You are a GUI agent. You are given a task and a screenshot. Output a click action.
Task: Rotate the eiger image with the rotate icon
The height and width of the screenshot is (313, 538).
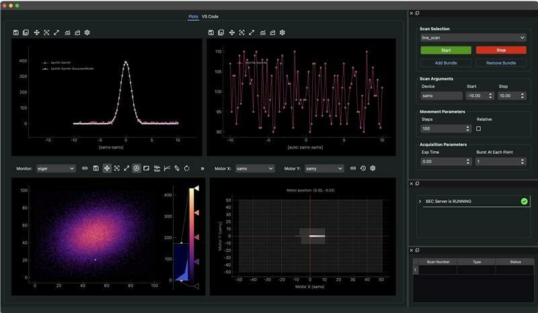[x=187, y=169]
